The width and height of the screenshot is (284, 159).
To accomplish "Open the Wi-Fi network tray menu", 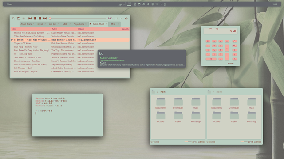I will pyautogui.click(x=157, y=4).
